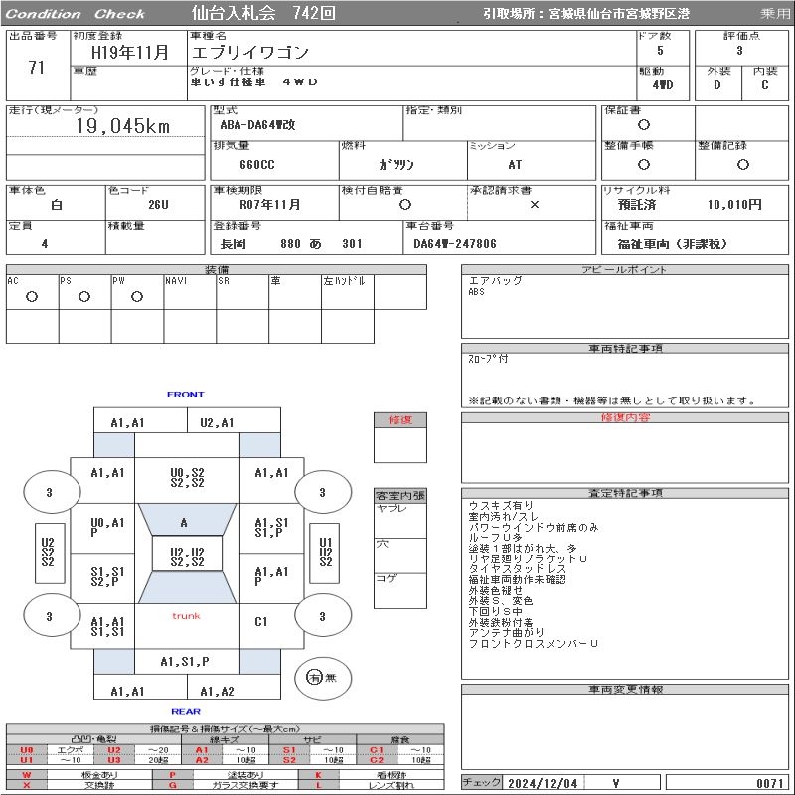Viewport: 795px width, 795px height.
Task: Select the note 'アンテナ曲がり'
Action: 506,633
